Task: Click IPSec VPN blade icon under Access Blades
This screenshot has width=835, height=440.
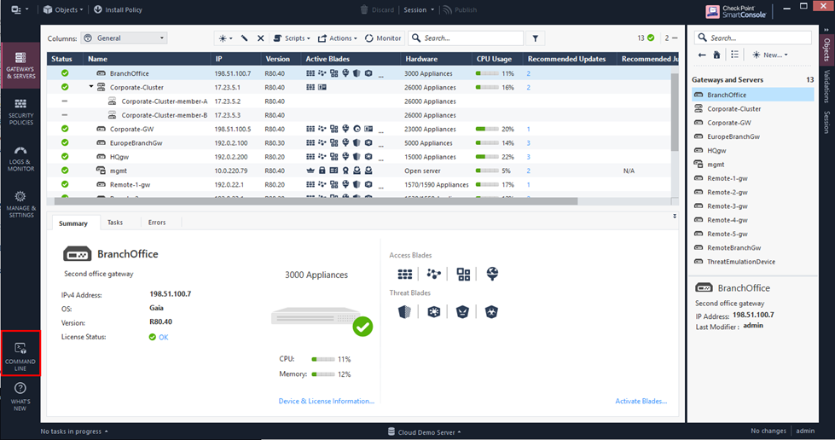Action: pos(434,275)
